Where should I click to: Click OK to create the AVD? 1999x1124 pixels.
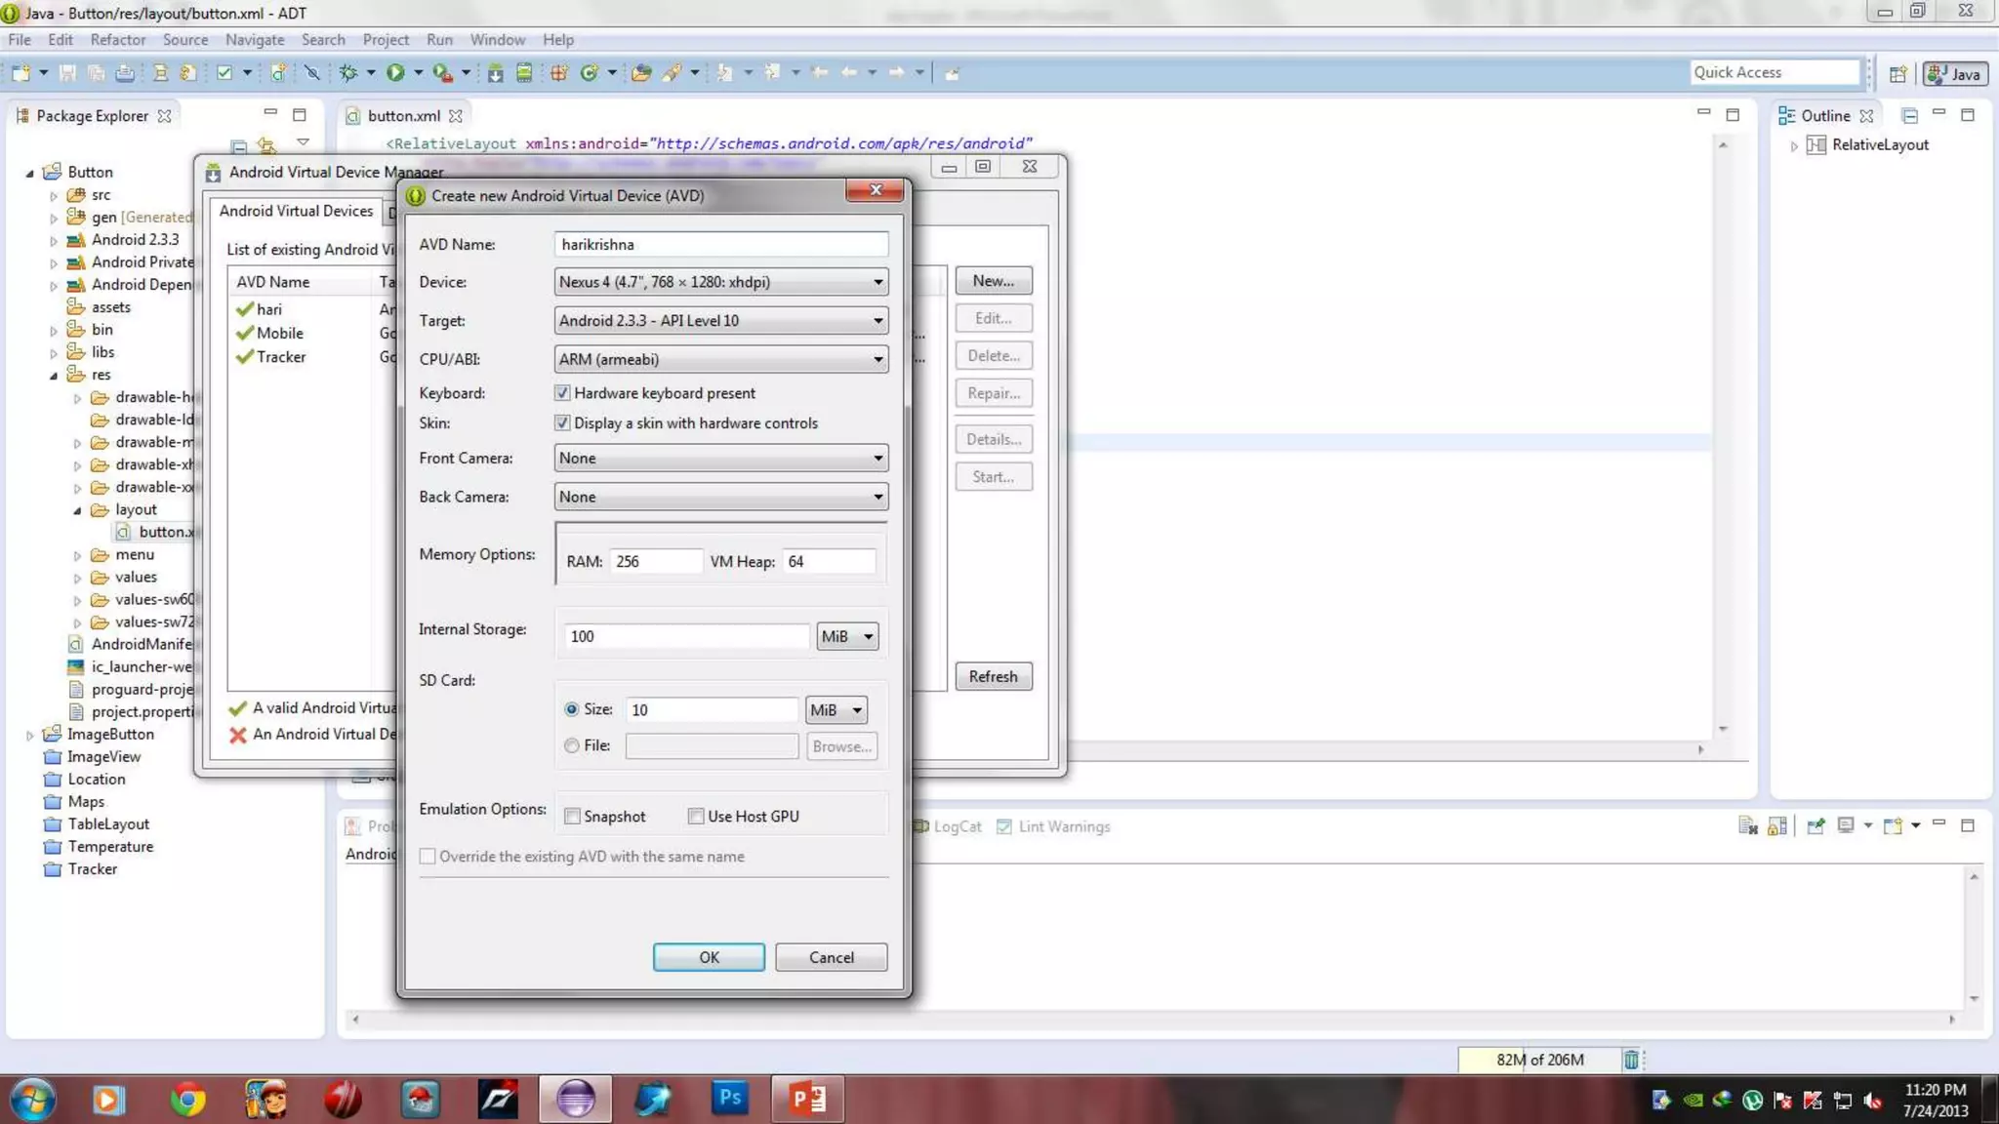(x=709, y=957)
